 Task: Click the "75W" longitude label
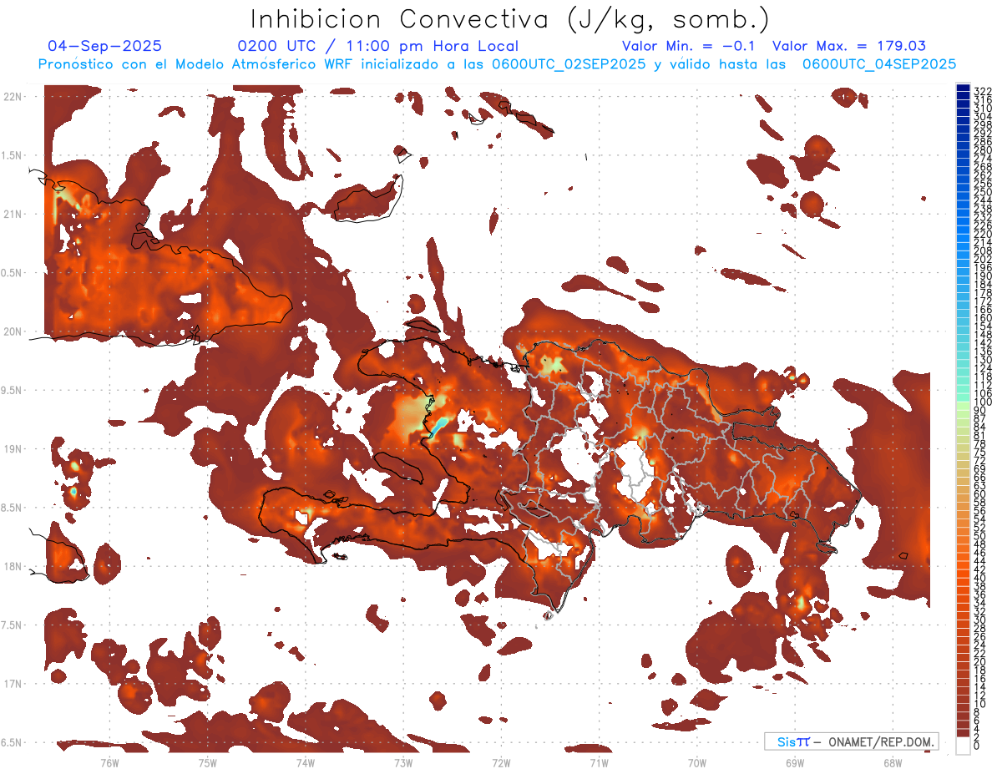click(x=207, y=762)
